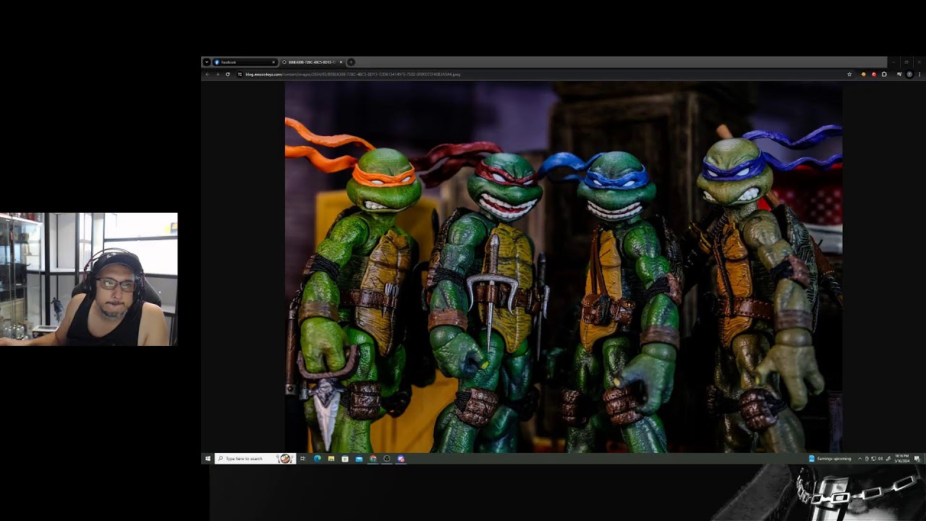Screen dimensions: 926x521
Task: Go forward in browser history
Action: point(217,75)
